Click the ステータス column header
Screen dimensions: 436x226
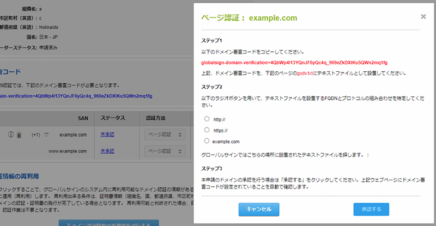[x=113, y=118]
